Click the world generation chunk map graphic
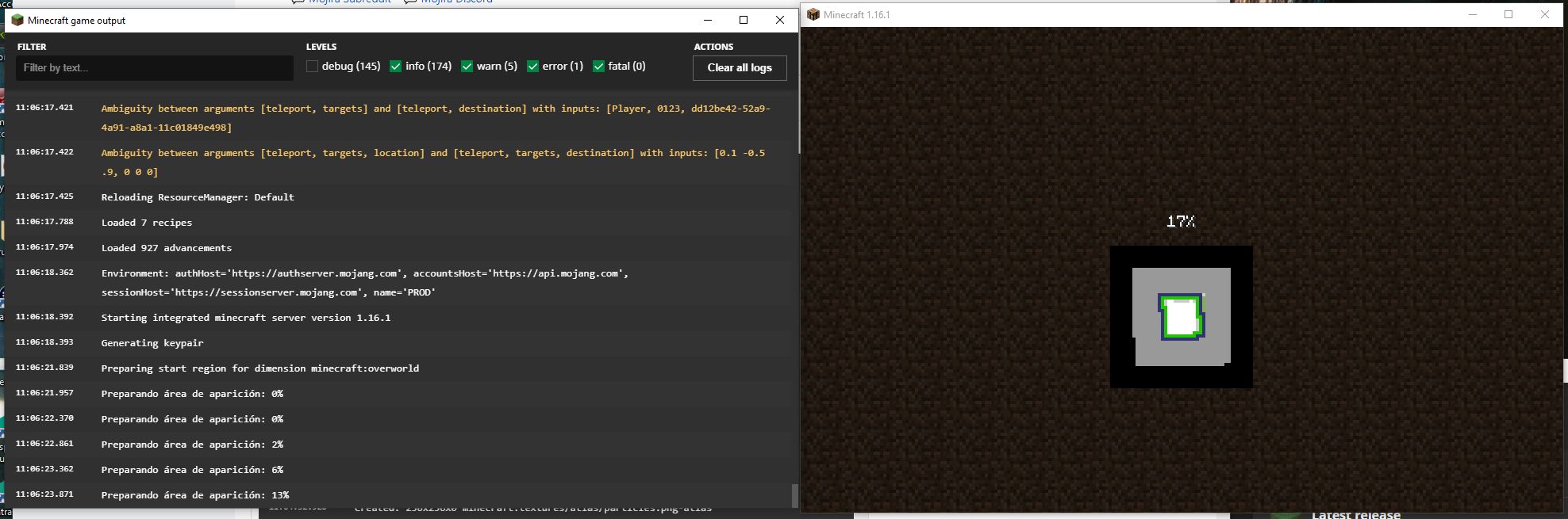The image size is (1568, 519). pyautogui.click(x=1182, y=317)
